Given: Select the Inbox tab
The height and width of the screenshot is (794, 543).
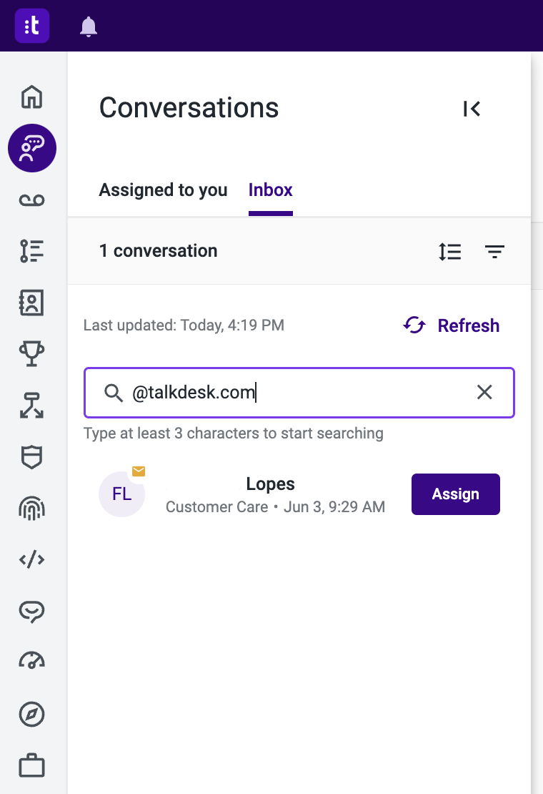Looking at the screenshot, I should tap(271, 190).
